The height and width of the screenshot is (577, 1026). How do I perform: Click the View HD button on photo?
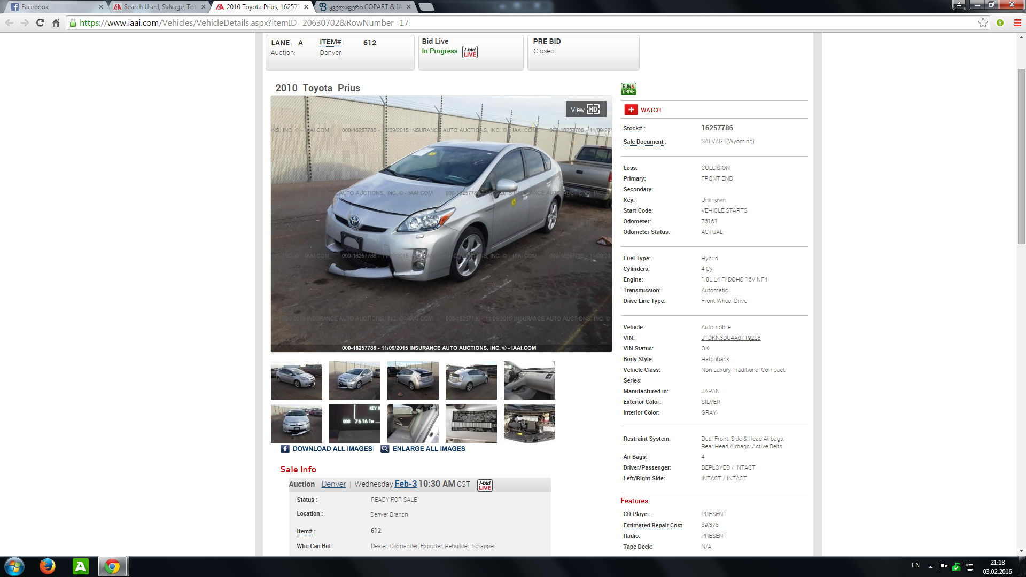click(x=586, y=110)
